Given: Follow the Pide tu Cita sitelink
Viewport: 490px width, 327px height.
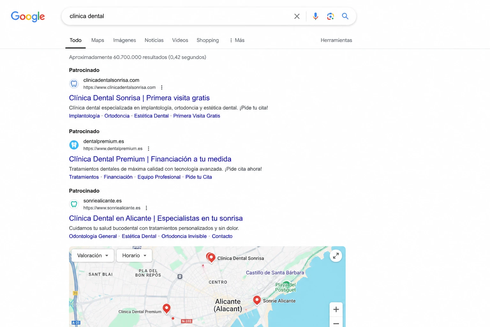Looking at the screenshot, I should point(198,177).
